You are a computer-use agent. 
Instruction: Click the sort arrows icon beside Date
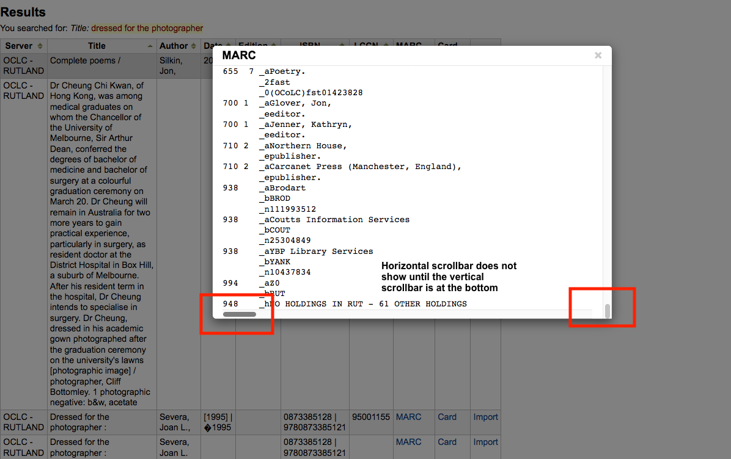tap(229, 46)
